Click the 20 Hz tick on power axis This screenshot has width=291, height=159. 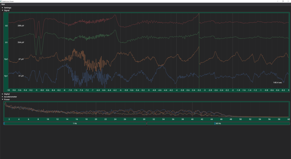(x=96, y=119)
